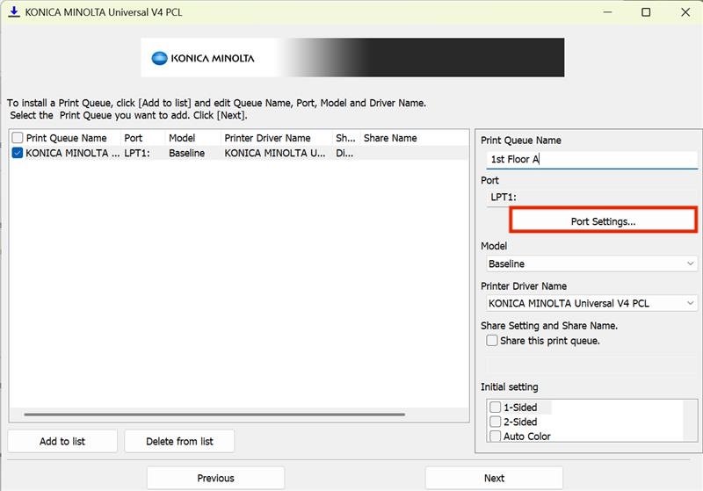Check the 1-Sided initial setting
The width and height of the screenshot is (703, 491).
point(495,408)
